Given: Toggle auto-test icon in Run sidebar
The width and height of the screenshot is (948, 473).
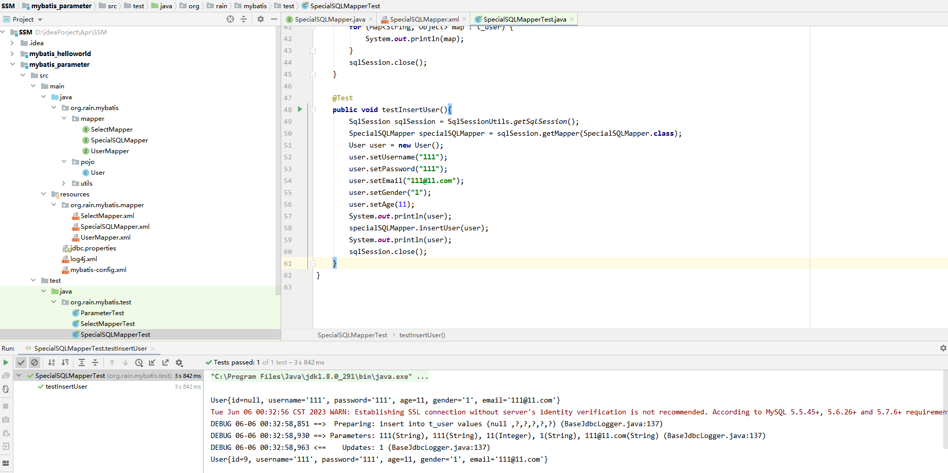Looking at the screenshot, I should pyautogui.click(x=6, y=389).
